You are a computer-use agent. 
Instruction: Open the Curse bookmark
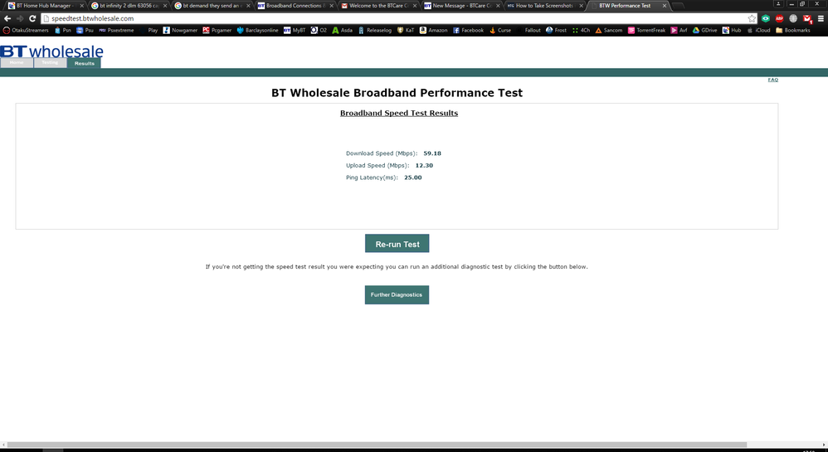[500, 31]
